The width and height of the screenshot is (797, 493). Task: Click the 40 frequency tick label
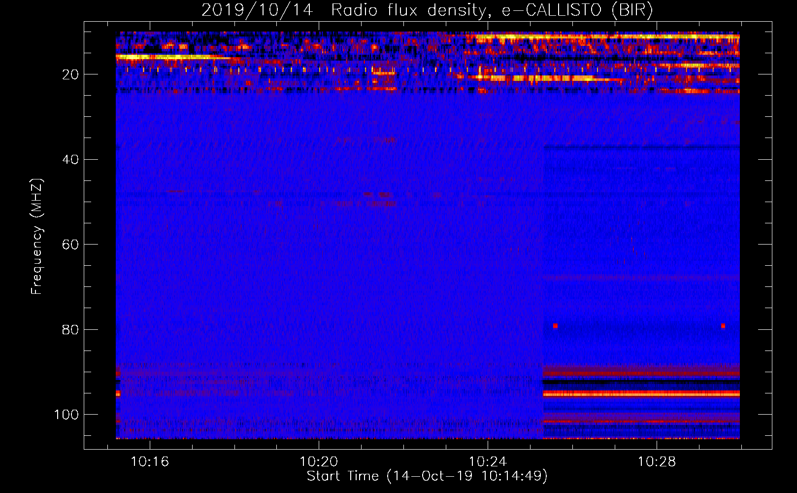70,160
